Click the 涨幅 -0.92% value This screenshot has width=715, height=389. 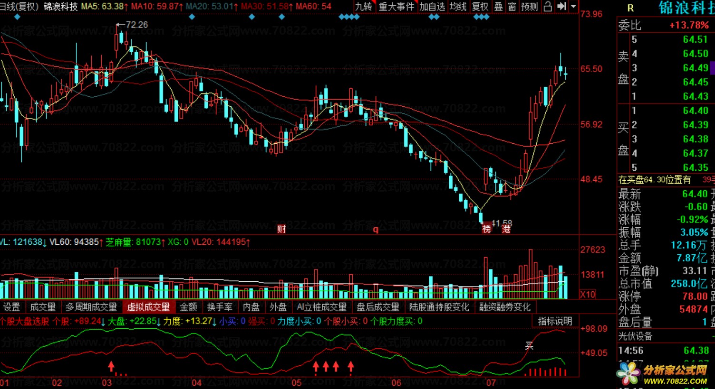click(693, 220)
